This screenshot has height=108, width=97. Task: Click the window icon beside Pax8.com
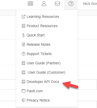(23, 91)
